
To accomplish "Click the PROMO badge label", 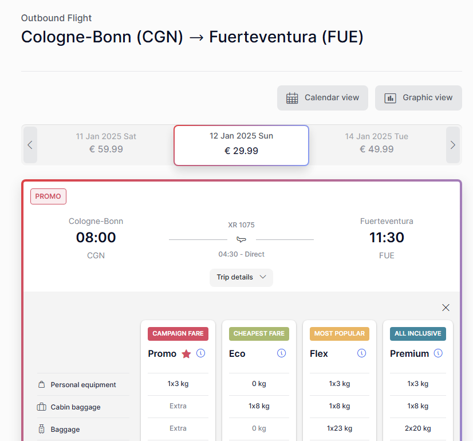I will pos(48,196).
